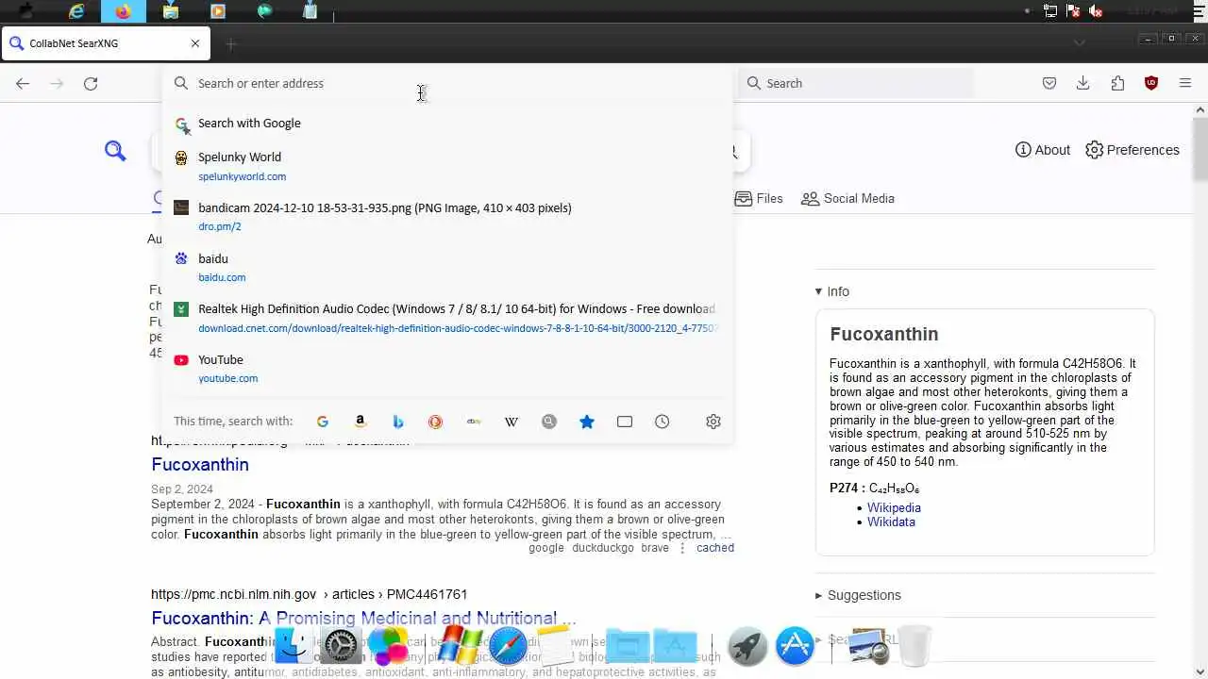Search in bookmarks via star icon
The height and width of the screenshot is (679, 1208).
point(587,422)
